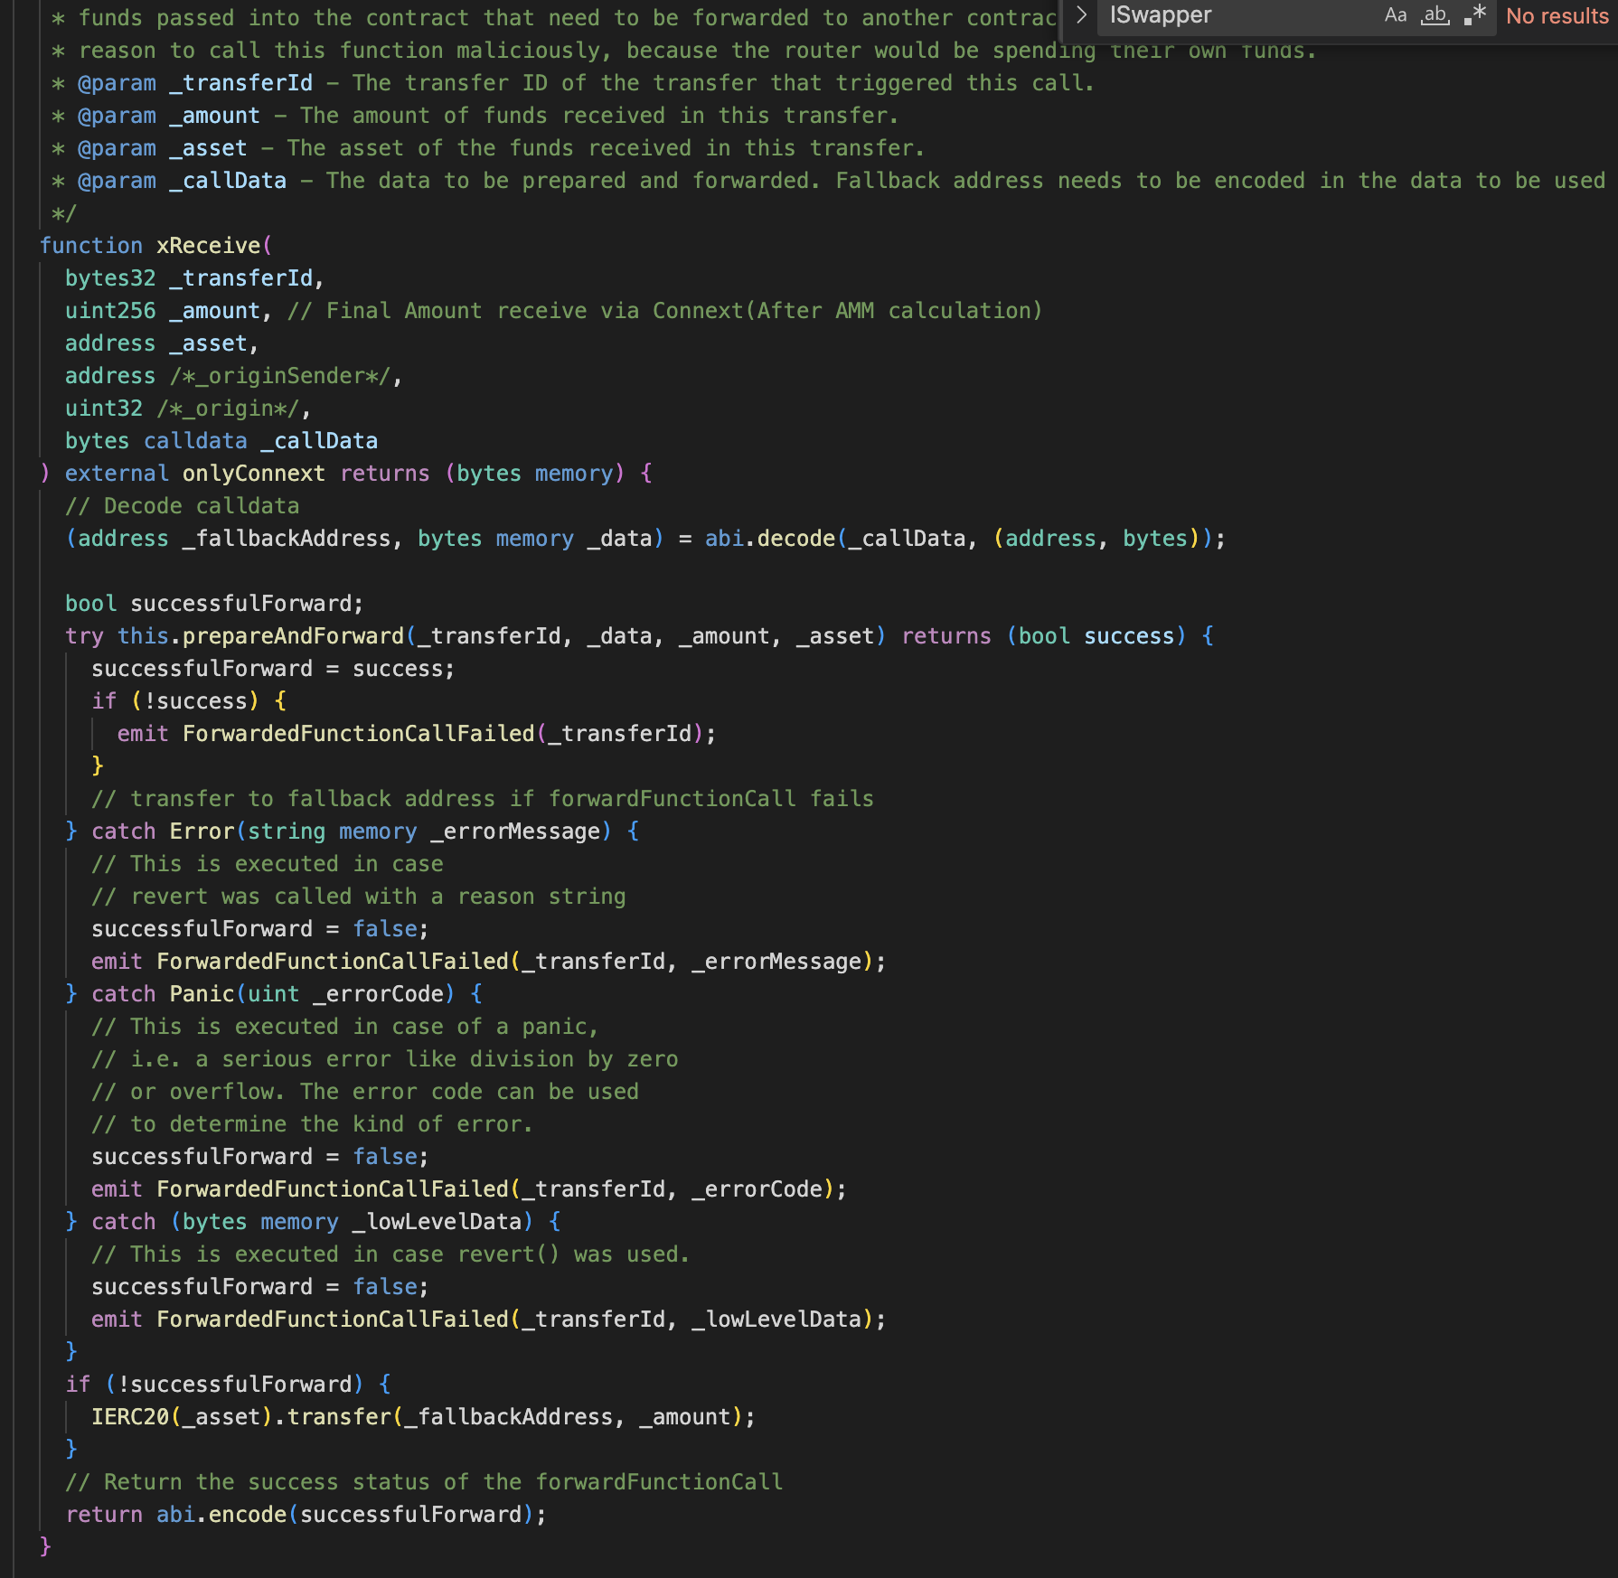Click the 'uint32 /*_origin*/,' parameter line
The width and height of the screenshot is (1618, 1578).
[188, 409]
